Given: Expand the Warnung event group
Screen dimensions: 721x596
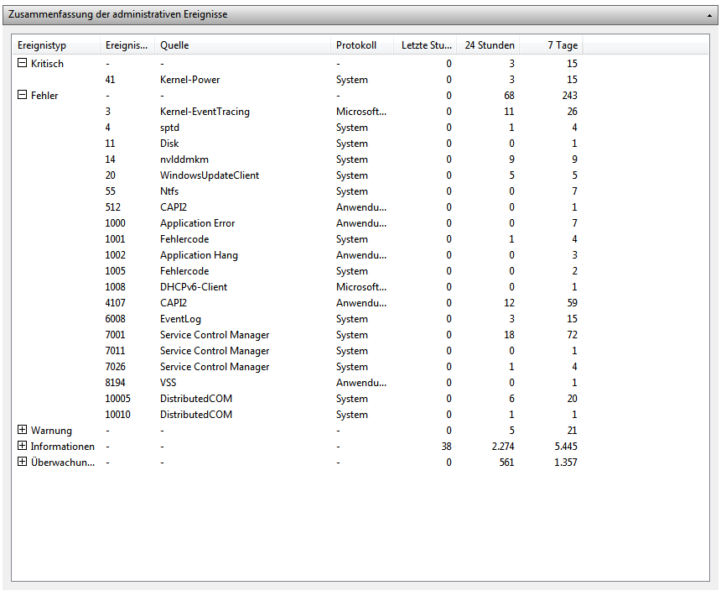Looking at the screenshot, I should tap(22, 430).
